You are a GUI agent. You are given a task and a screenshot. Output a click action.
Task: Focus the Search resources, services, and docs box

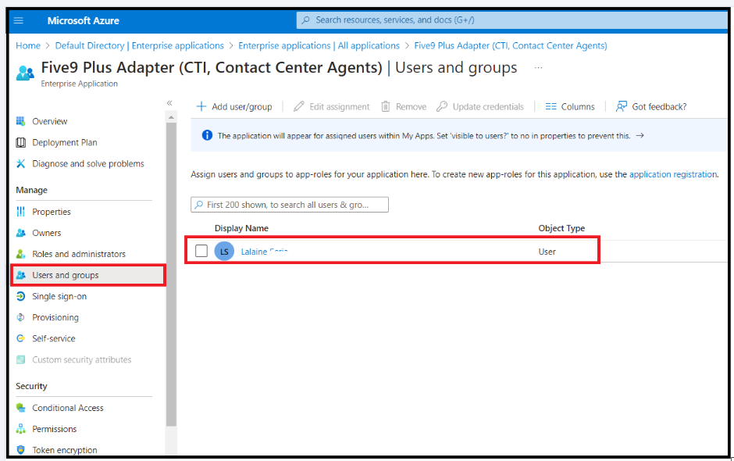(511, 20)
